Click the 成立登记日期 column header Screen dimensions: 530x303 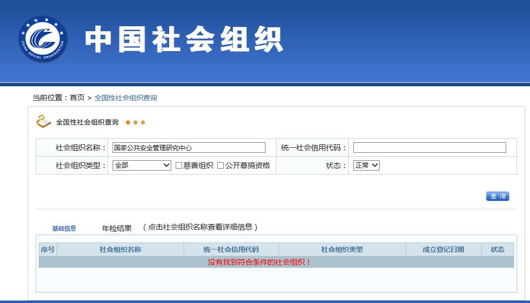click(x=443, y=249)
